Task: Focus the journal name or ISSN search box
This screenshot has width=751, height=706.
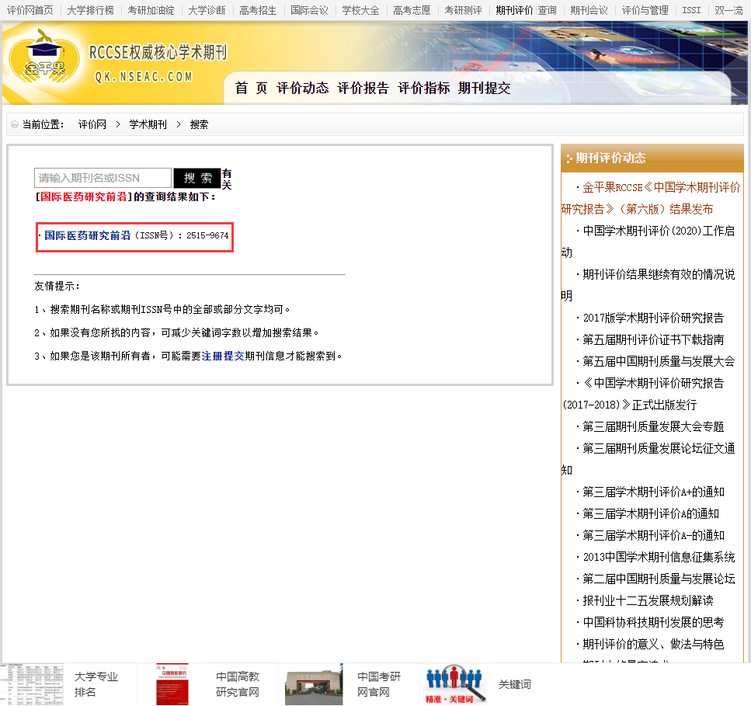Action: (x=103, y=178)
